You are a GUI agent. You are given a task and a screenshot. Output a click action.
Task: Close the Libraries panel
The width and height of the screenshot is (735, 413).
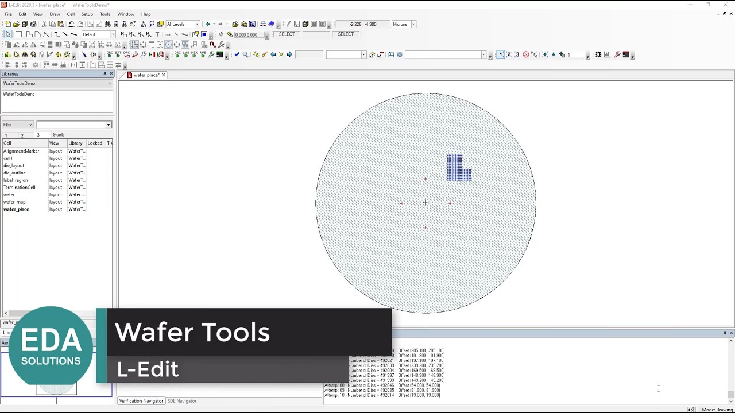[x=111, y=73]
